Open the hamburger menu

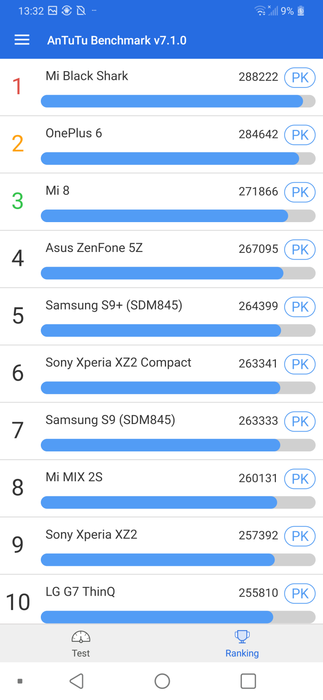coord(22,40)
